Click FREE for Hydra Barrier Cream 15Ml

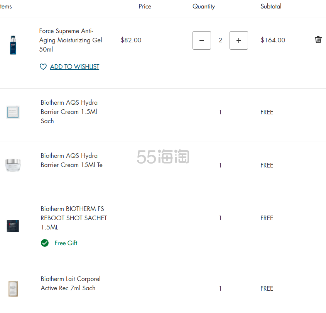267,165
